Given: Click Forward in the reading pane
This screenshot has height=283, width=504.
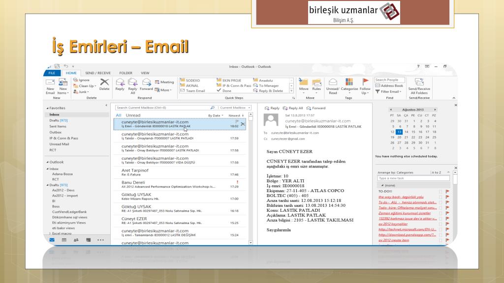Looking at the screenshot, I should (316, 108).
